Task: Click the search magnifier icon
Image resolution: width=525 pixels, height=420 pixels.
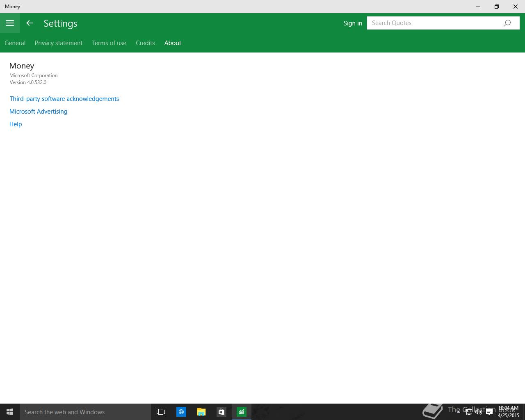Action: click(x=507, y=23)
